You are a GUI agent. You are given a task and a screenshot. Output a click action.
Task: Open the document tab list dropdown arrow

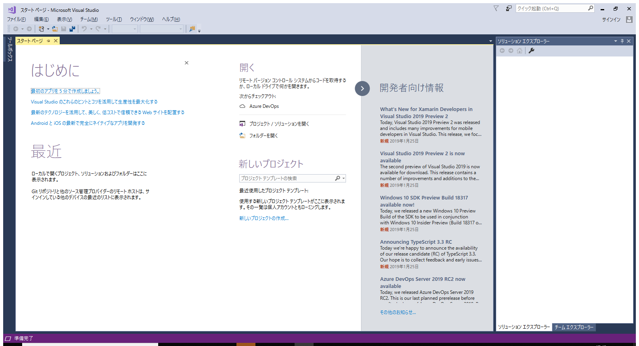[x=491, y=41]
